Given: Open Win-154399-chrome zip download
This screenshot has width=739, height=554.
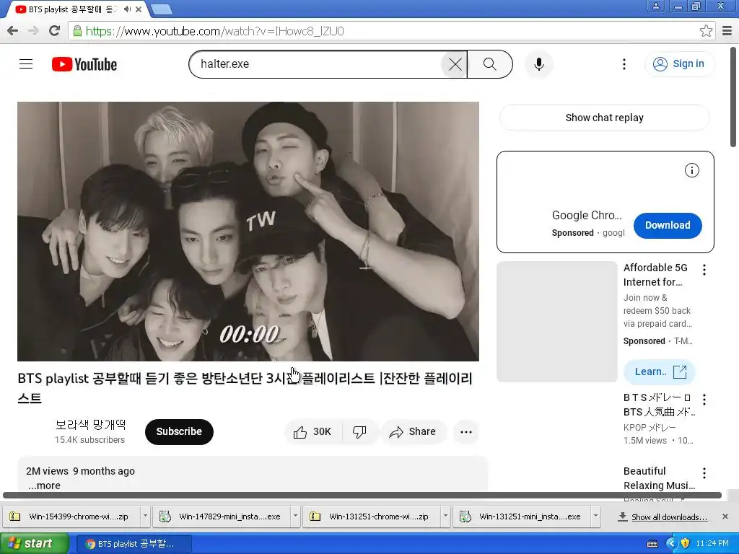Looking at the screenshot, I should click(x=71, y=516).
